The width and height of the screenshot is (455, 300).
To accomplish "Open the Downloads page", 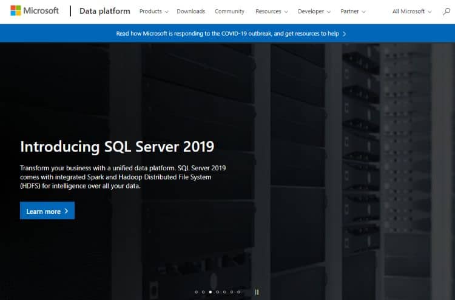I will (x=190, y=12).
